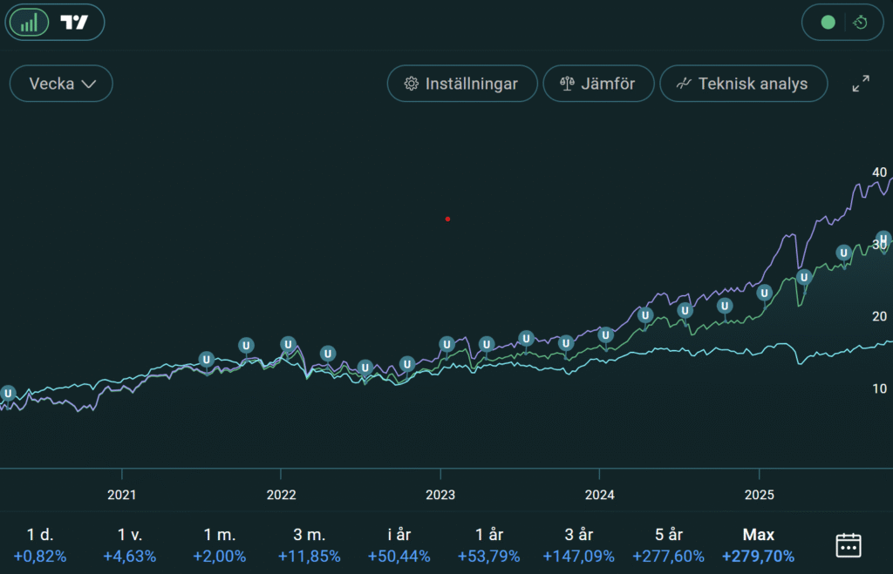Screen dimensions: 893x574
Task: Select the green bar chart view toggle
Action: tap(30, 23)
